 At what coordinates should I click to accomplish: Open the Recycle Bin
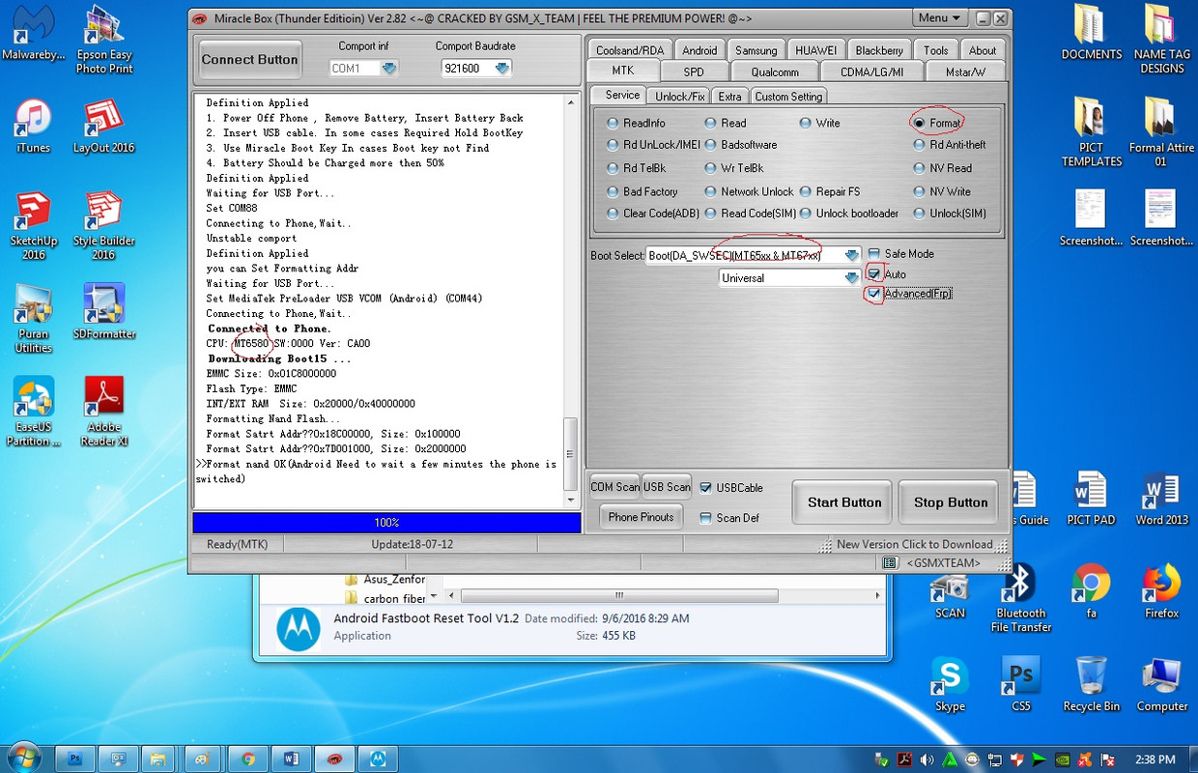click(1091, 685)
